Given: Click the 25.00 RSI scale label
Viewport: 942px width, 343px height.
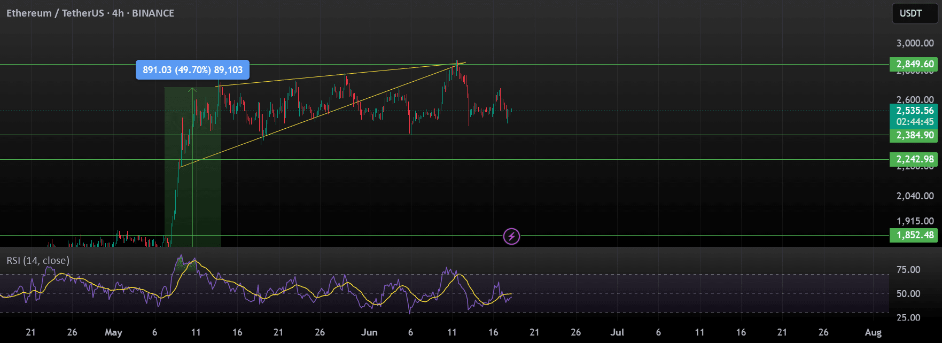Looking at the screenshot, I should click(x=908, y=318).
